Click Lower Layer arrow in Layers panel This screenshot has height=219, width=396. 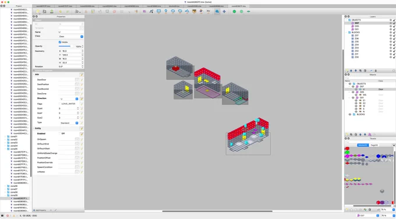[356, 70]
